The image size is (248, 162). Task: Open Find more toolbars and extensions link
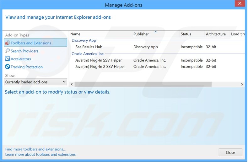(35, 149)
